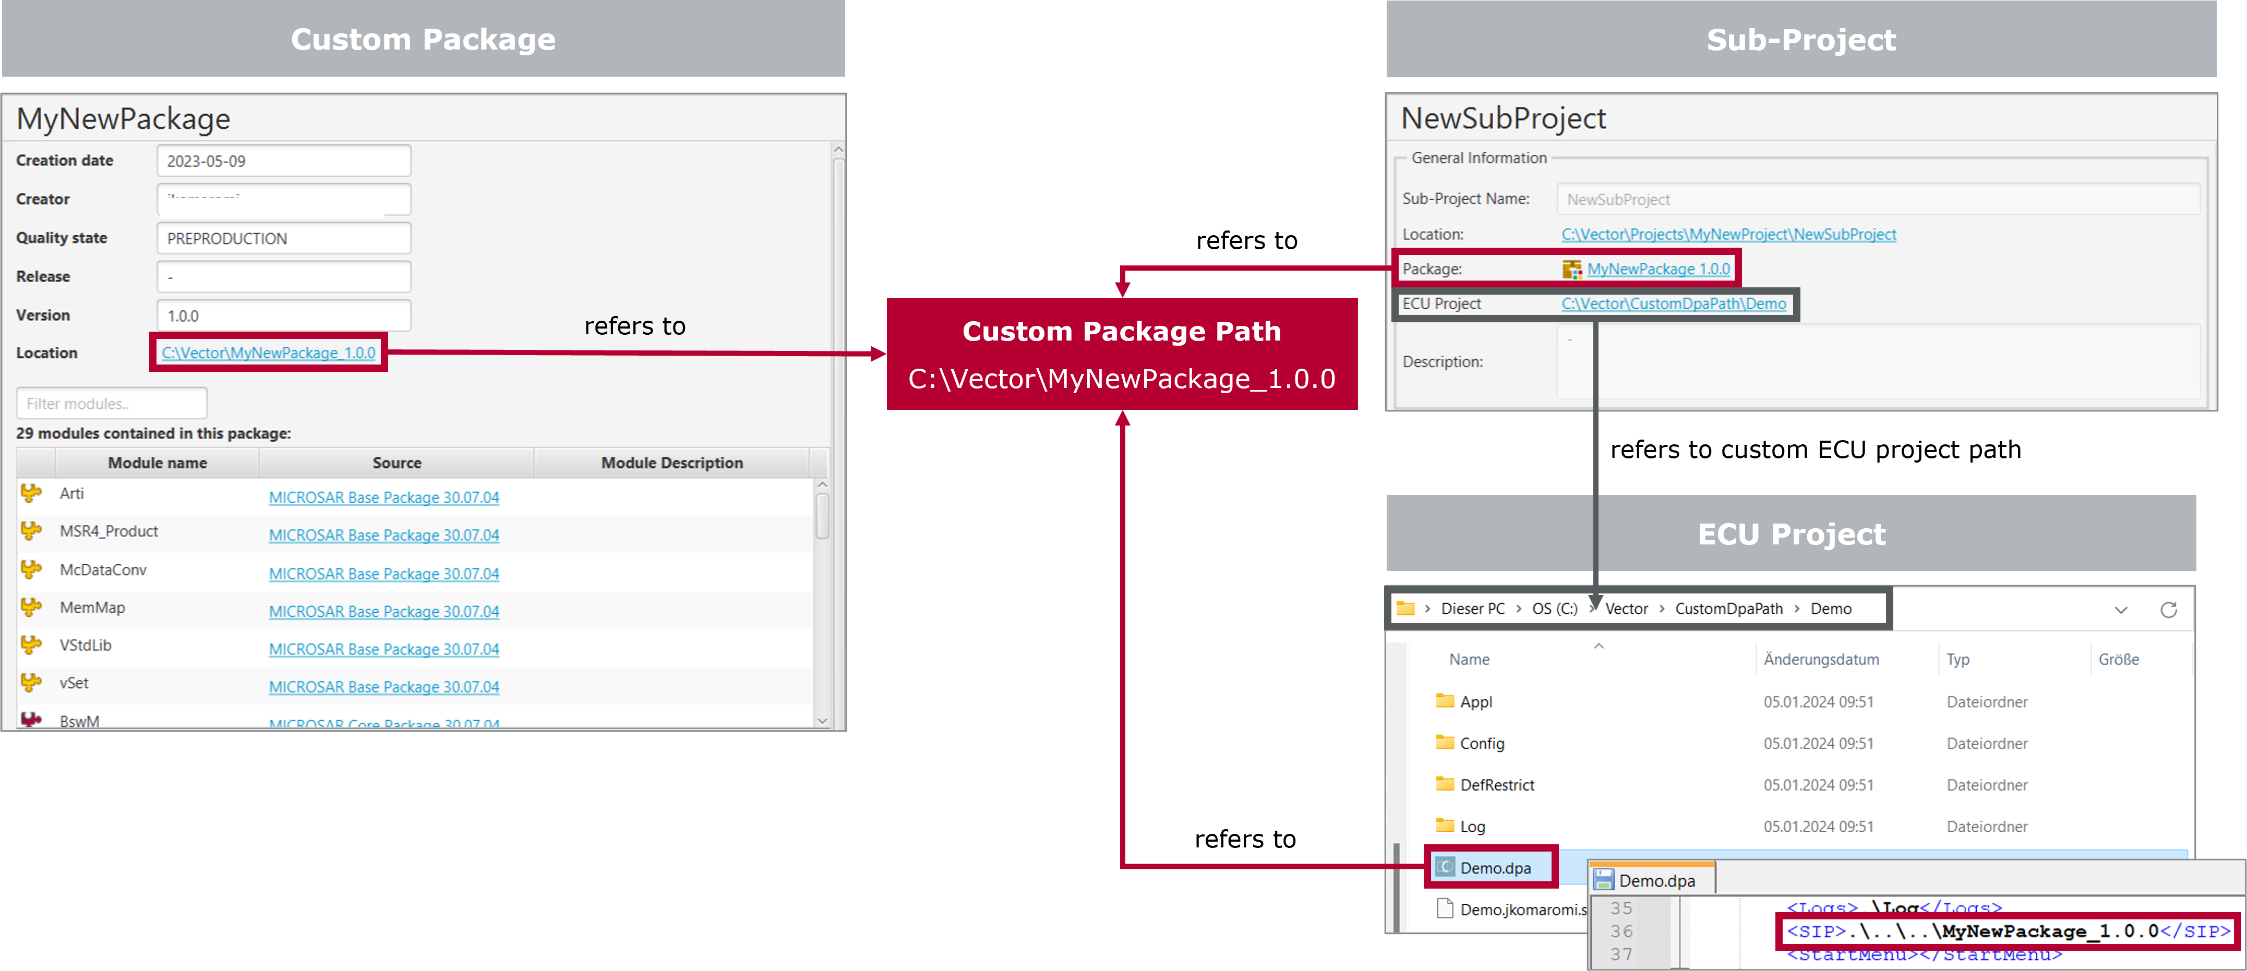2247x971 pixels.
Task: Click the save icon on Demo.dpa editor tab
Action: pyautogui.click(x=1603, y=880)
